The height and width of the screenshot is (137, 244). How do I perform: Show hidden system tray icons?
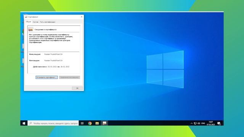[x=191, y=123]
